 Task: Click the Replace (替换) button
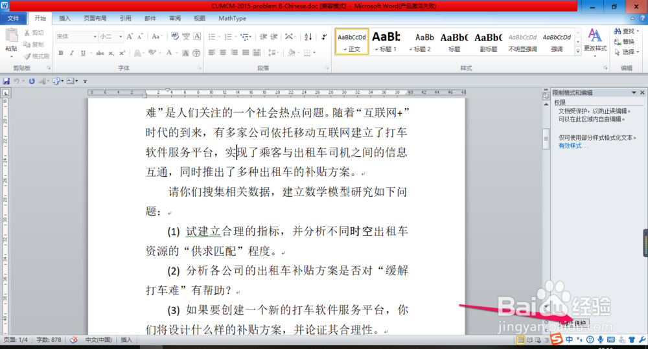[x=625, y=41]
